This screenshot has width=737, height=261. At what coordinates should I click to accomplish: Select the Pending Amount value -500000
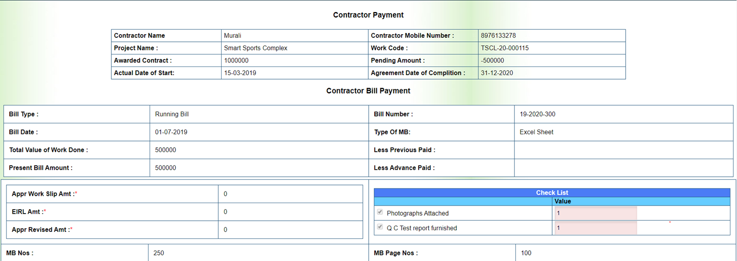492,60
